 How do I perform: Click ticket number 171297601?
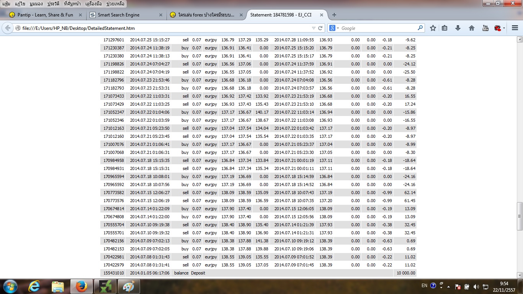pos(114,40)
